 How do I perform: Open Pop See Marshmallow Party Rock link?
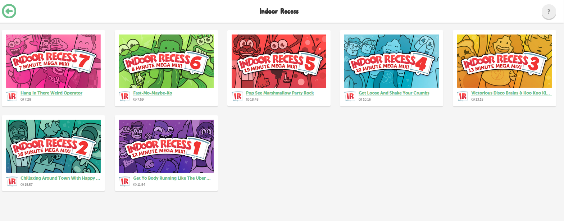pyautogui.click(x=280, y=93)
